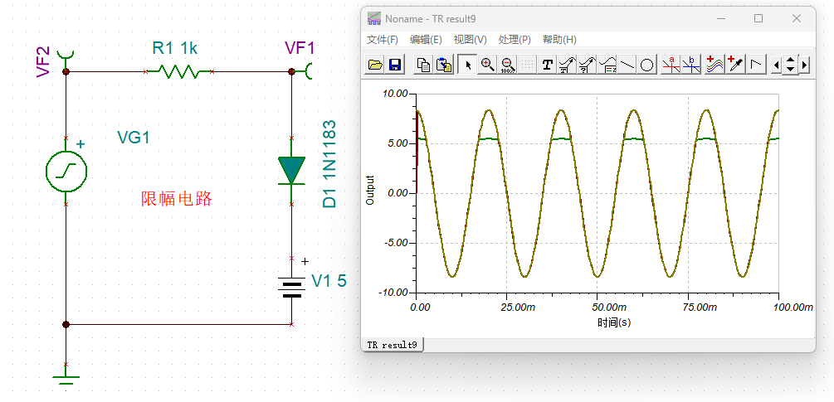This screenshot has width=834, height=402.
Task: Open the 处理(P) menu
Action: [x=515, y=40]
